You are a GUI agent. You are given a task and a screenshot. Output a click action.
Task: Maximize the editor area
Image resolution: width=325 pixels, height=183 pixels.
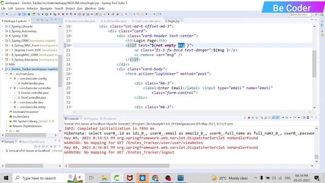click(316, 20)
